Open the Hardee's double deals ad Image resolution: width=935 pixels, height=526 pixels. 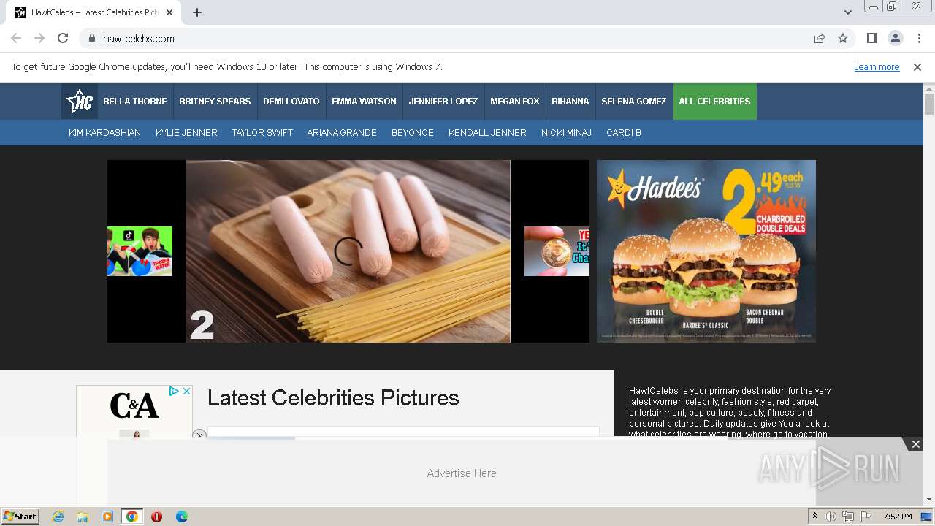(706, 251)
